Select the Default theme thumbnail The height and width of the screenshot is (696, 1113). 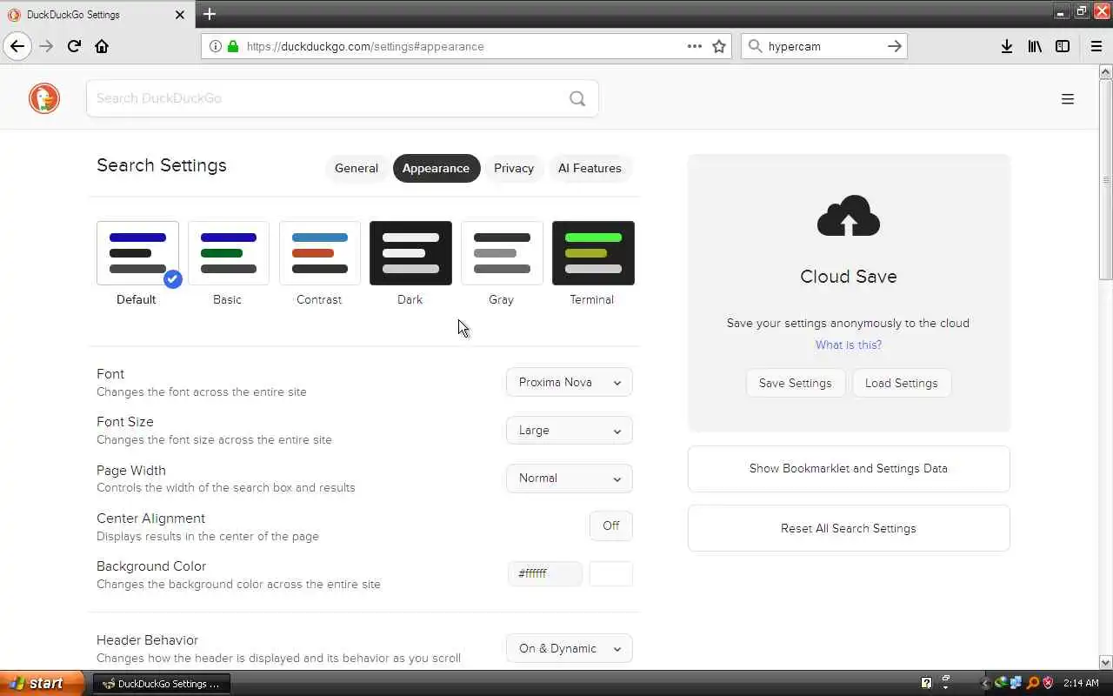pyautogui.click(x=137, y=253)
